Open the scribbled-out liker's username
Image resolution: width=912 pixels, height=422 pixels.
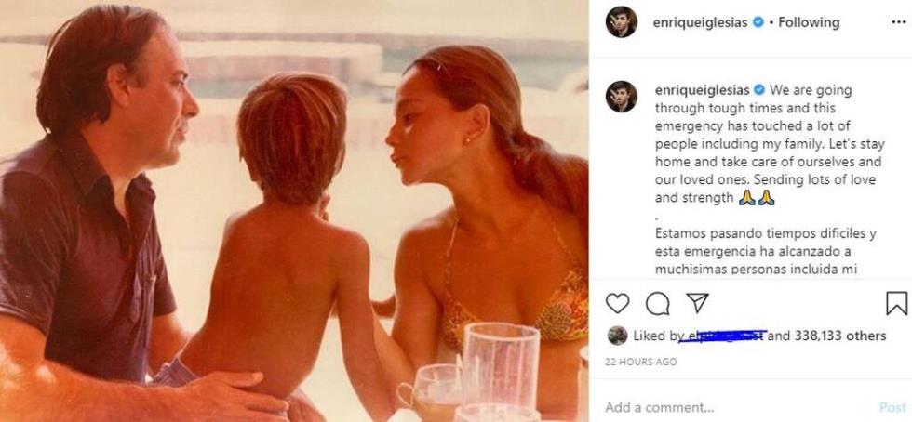click(720, 336)
